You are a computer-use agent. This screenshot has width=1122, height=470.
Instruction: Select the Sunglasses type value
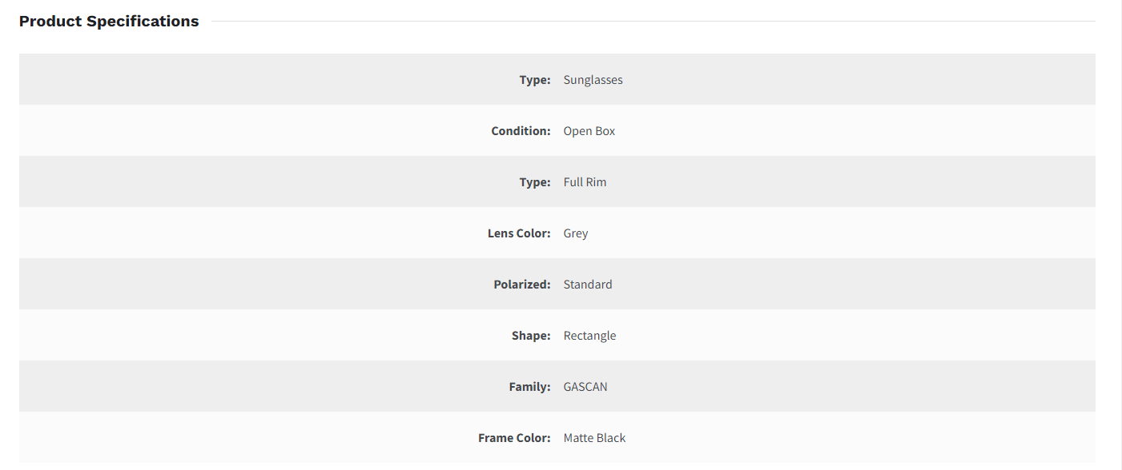pyautogui.click(x=593, y=80)
